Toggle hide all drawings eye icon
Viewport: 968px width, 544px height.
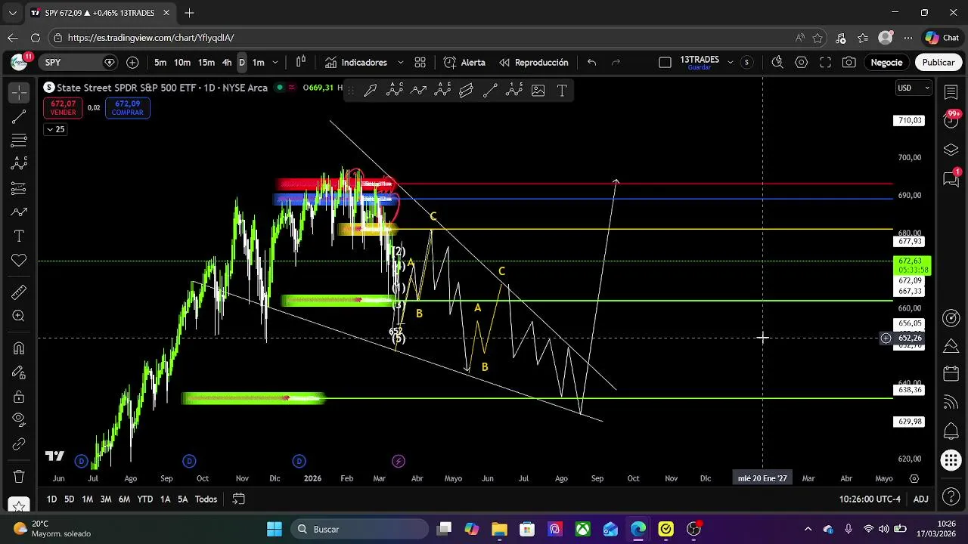(19, 420)
